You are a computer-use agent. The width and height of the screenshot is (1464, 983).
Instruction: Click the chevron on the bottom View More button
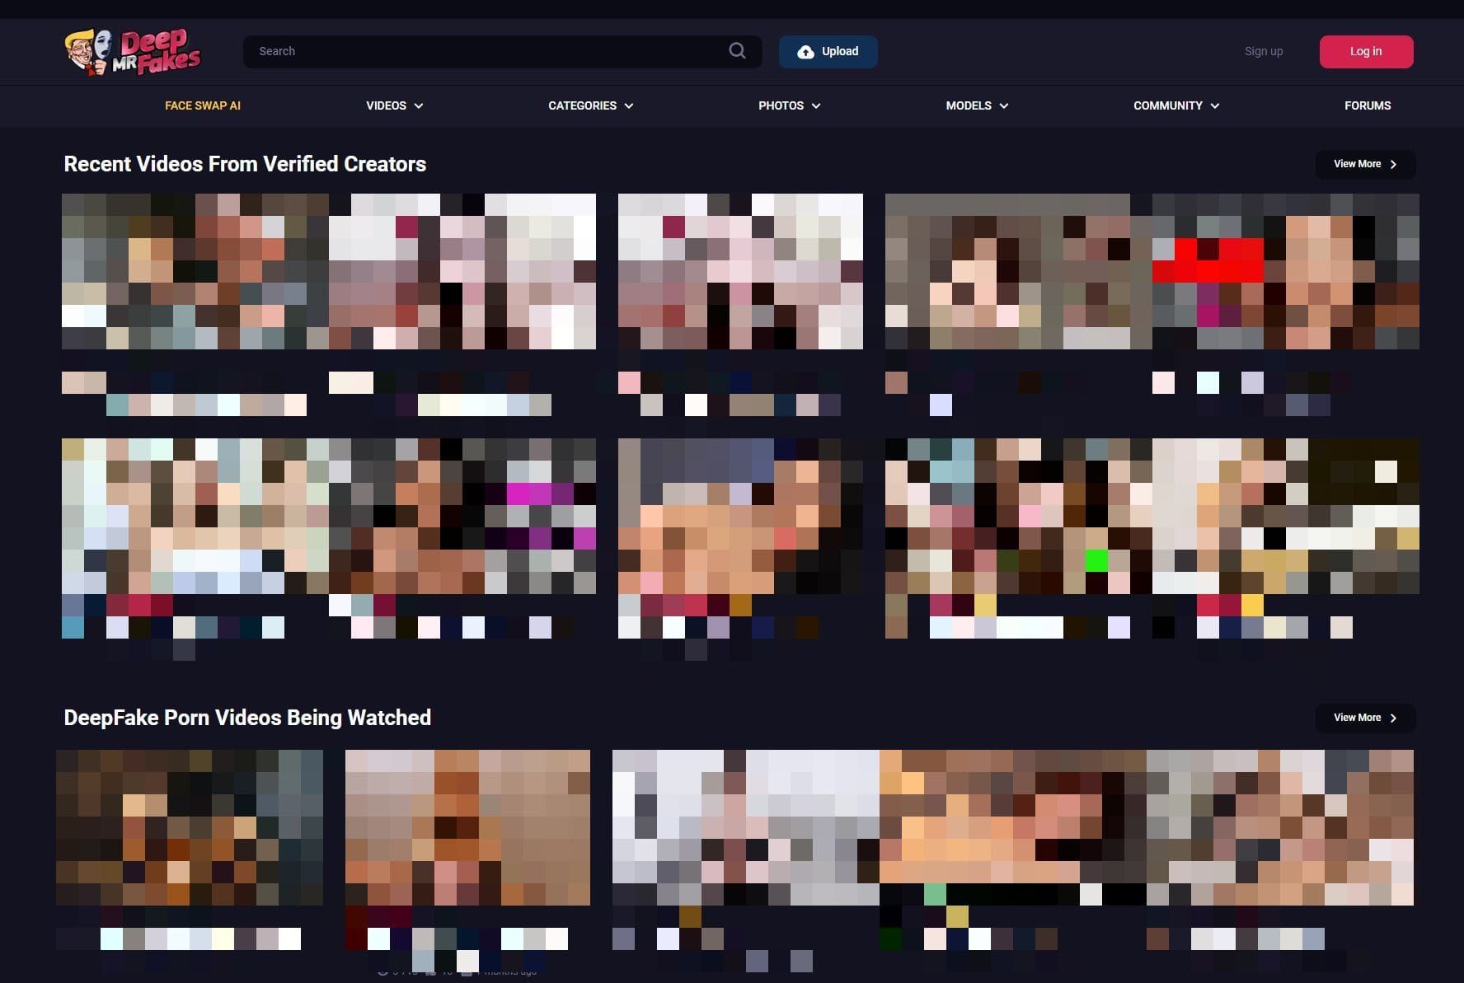click(1393, 718)
